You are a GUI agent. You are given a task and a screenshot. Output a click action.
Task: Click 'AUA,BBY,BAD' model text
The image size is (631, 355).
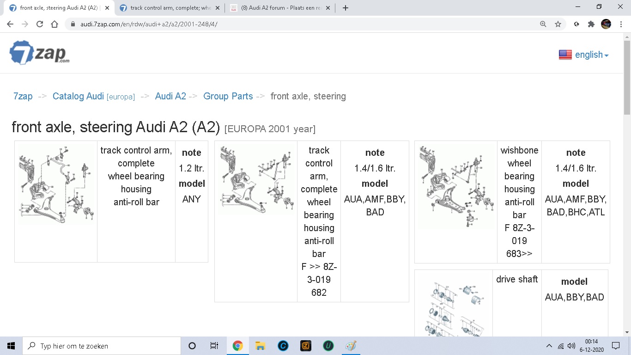click(x=574, y=297)
